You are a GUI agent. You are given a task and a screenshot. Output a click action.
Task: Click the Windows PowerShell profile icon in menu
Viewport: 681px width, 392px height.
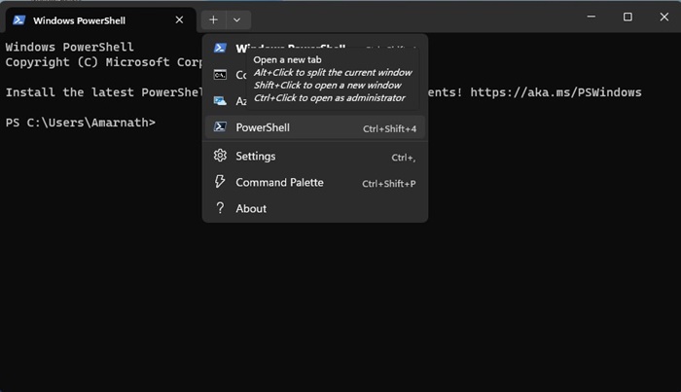click(x=220, y=48)
